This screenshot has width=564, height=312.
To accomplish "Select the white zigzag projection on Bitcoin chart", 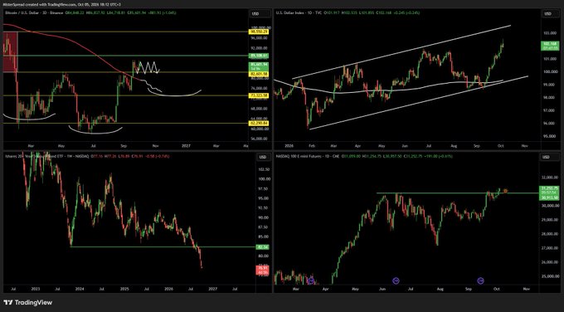I will [148, 67].
